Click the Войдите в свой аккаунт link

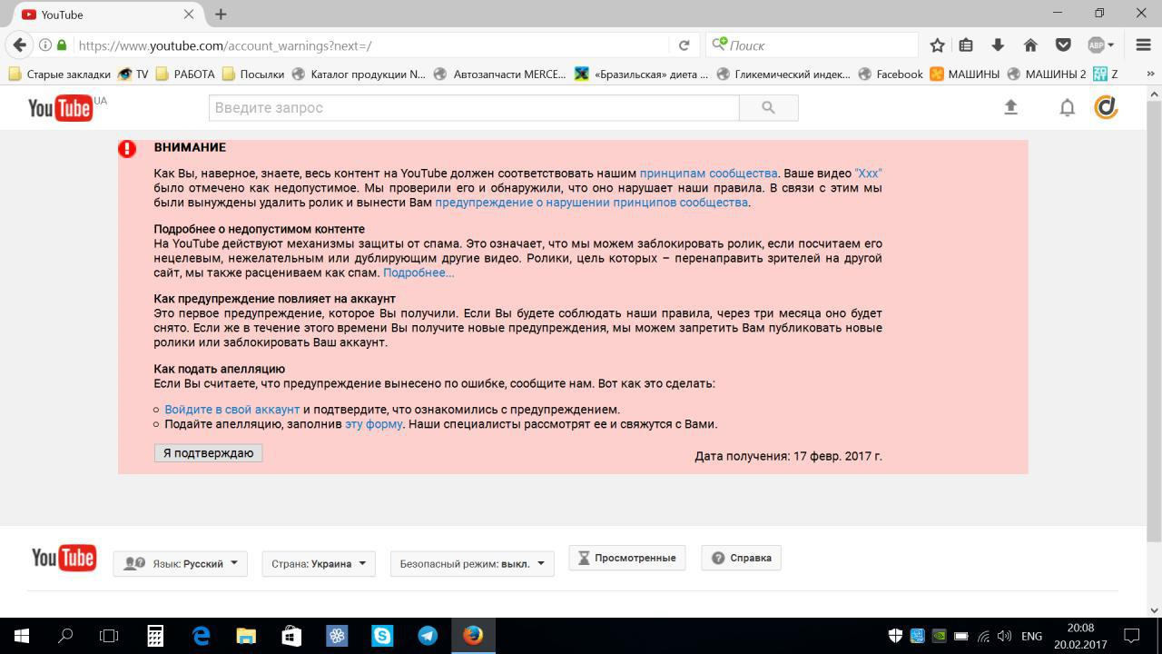[x=231, y=409]
